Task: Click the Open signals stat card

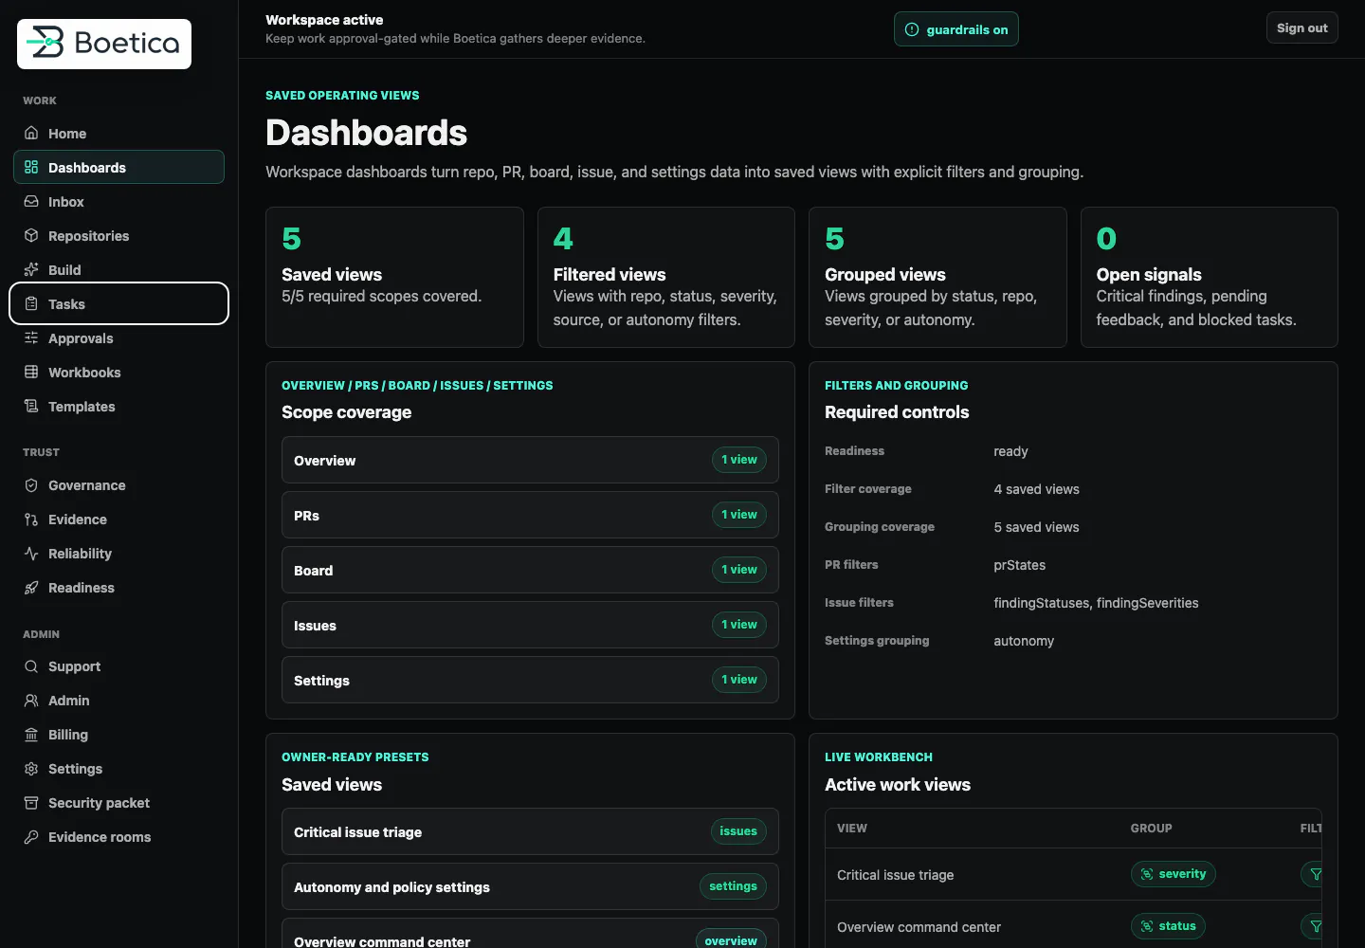Action: pos(1209,277)
